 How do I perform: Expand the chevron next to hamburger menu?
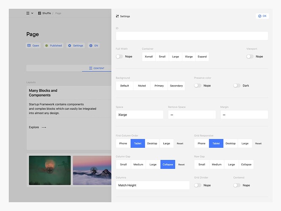[x=32, y=13]
